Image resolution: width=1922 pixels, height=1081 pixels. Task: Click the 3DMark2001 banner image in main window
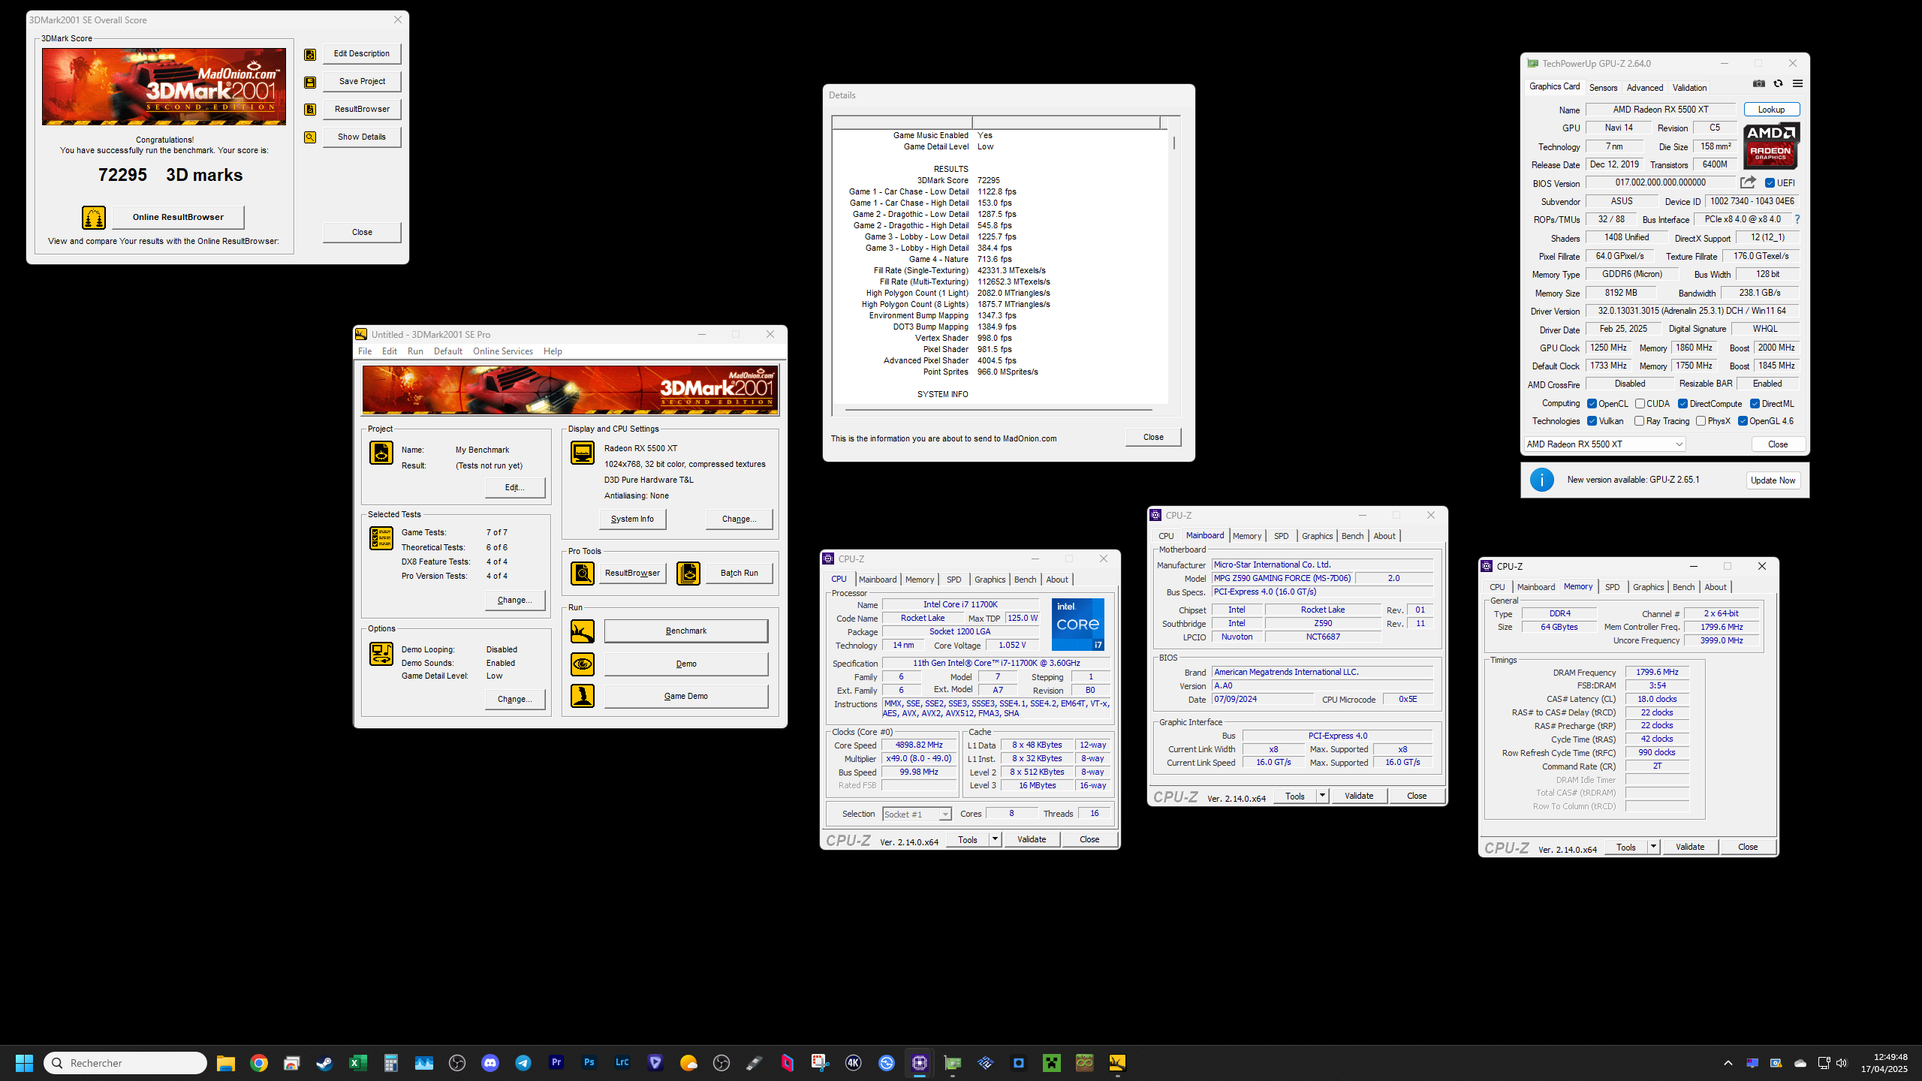pos(571,390)
